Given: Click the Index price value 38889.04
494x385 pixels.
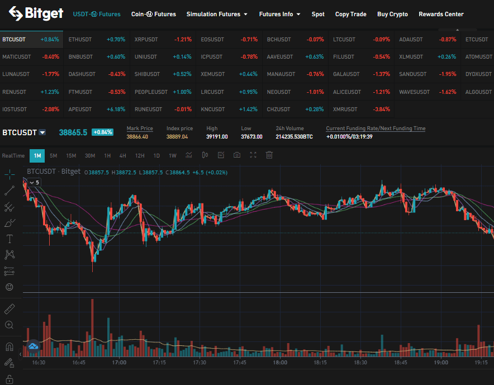Looking at the screenshot, I should (177, 137).
